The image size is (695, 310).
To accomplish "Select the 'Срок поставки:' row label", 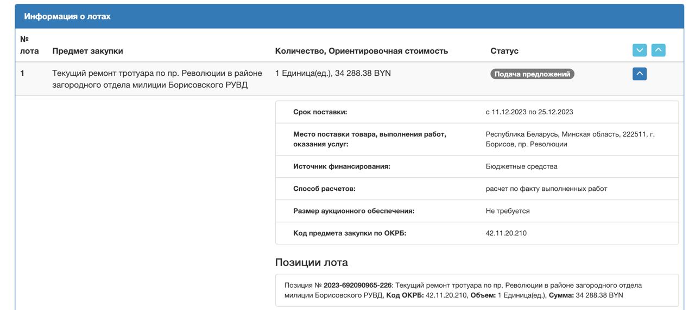I will coord(320,112).
